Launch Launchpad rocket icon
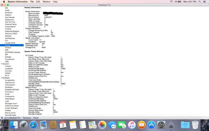Screen dimensions: 209x131 coord(24,125)
